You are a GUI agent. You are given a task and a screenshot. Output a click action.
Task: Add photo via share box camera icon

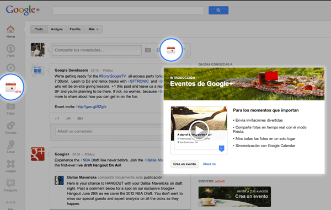[x=148, y=50]
